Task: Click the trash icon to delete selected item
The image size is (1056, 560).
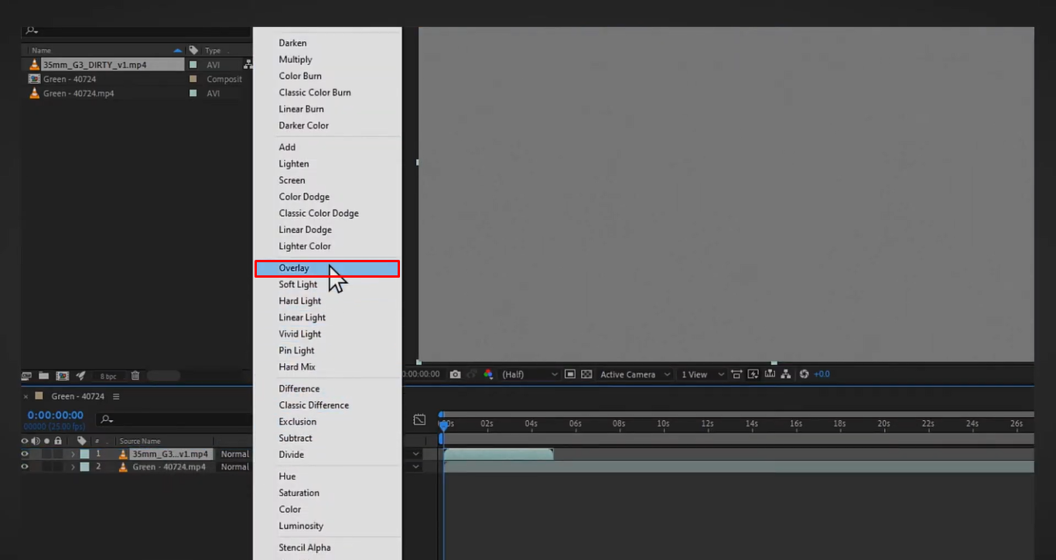Action: pyautogui.click(x=135, y=376)
